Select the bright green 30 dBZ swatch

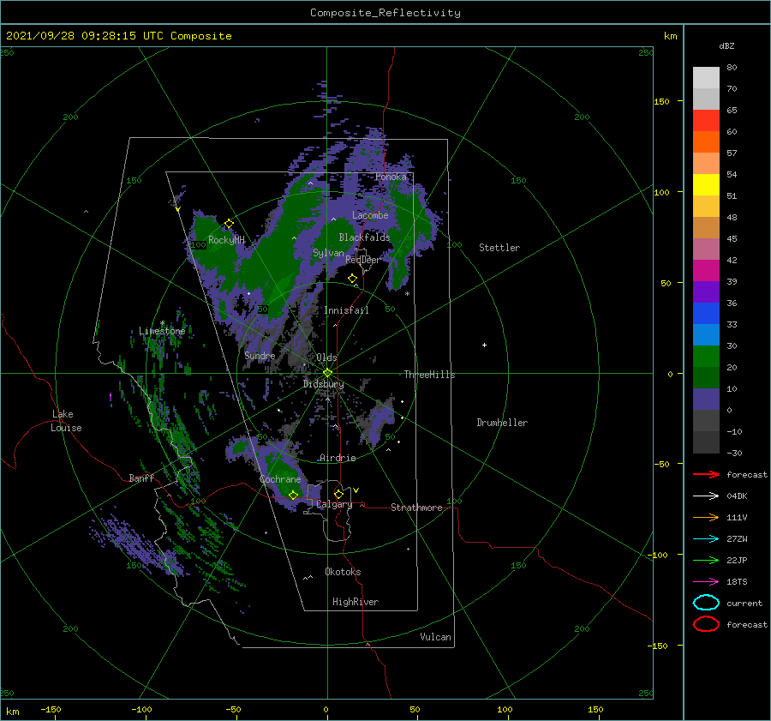(706, 356)
